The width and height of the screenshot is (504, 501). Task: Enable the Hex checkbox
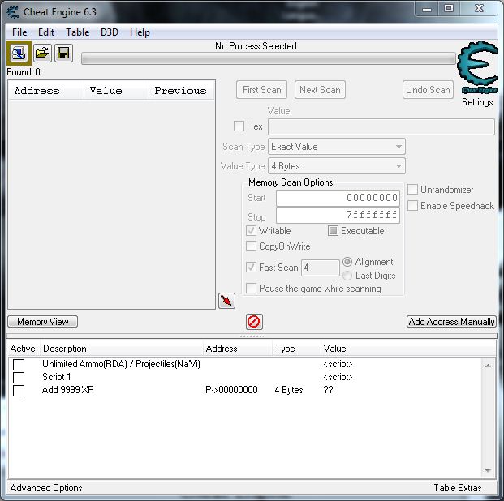click(239, 126)
